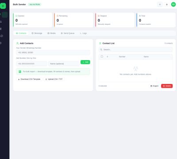Click the bell notification icon in header
Viewport: 177px width, 159px height.
point(167,4)
